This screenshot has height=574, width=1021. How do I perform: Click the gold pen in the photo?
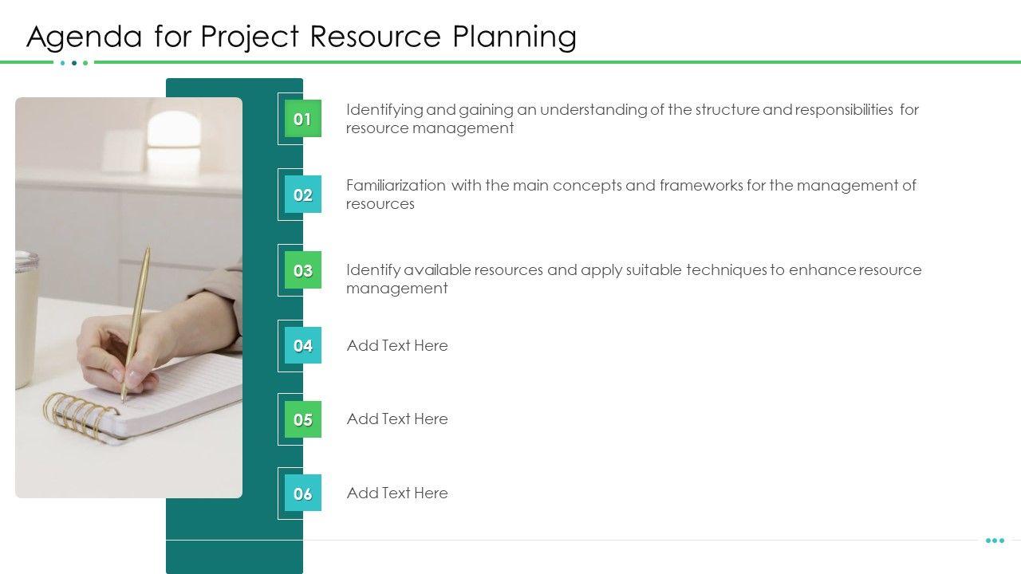136,324
